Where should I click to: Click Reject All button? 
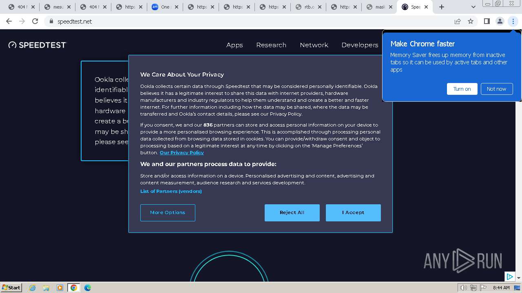coord(292,213)
